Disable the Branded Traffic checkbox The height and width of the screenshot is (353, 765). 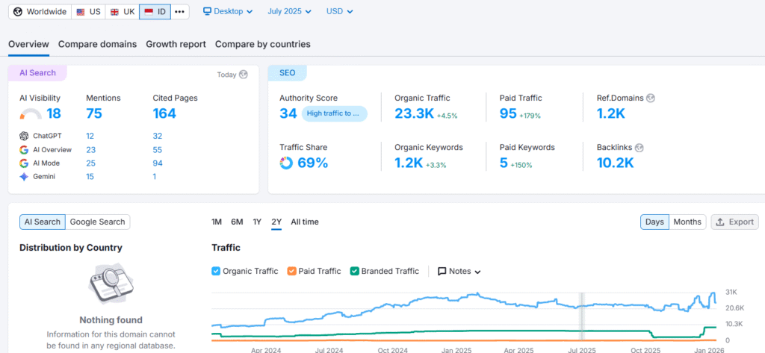[354, 272]
